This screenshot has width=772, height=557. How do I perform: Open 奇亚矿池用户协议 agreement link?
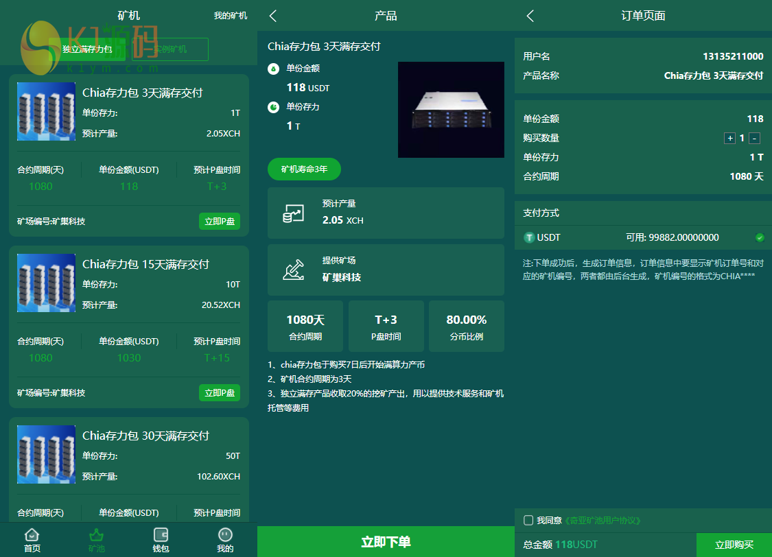click(x=602, y=520)
